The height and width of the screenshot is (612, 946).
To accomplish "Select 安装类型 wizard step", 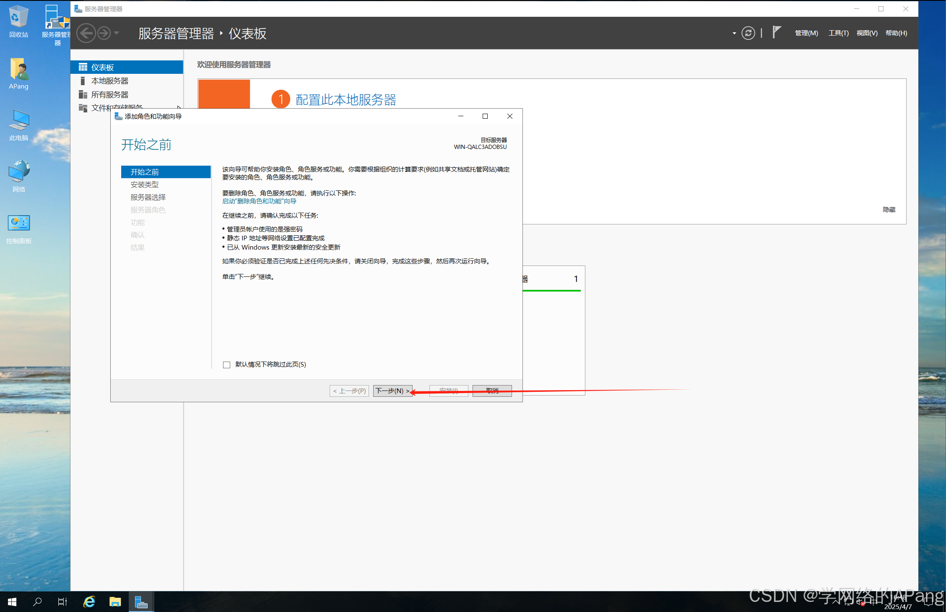I will (144, 185).
